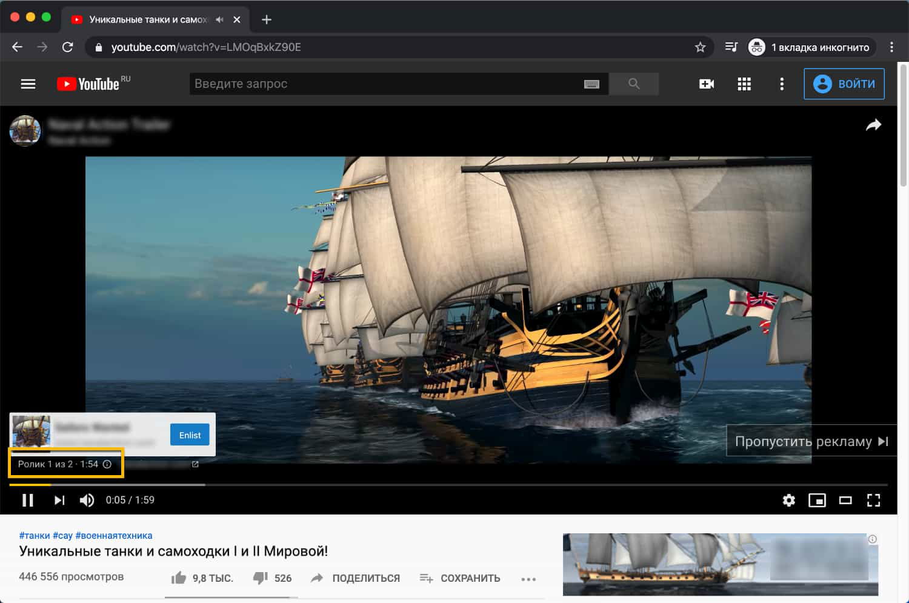This screenshot has height=603, width=909.
Task: Open the create video camera icon
Action: pos(707,84)
